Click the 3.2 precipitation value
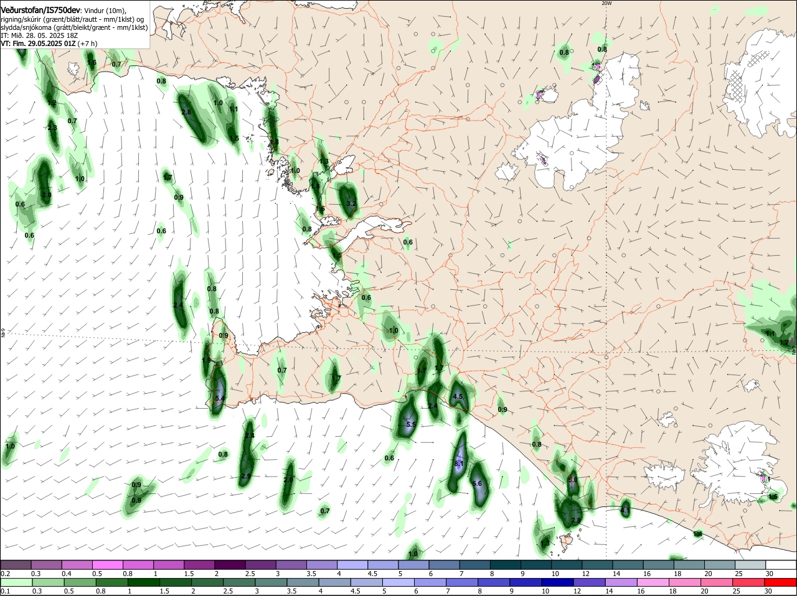The image size is (797, 596). (351, 203)
